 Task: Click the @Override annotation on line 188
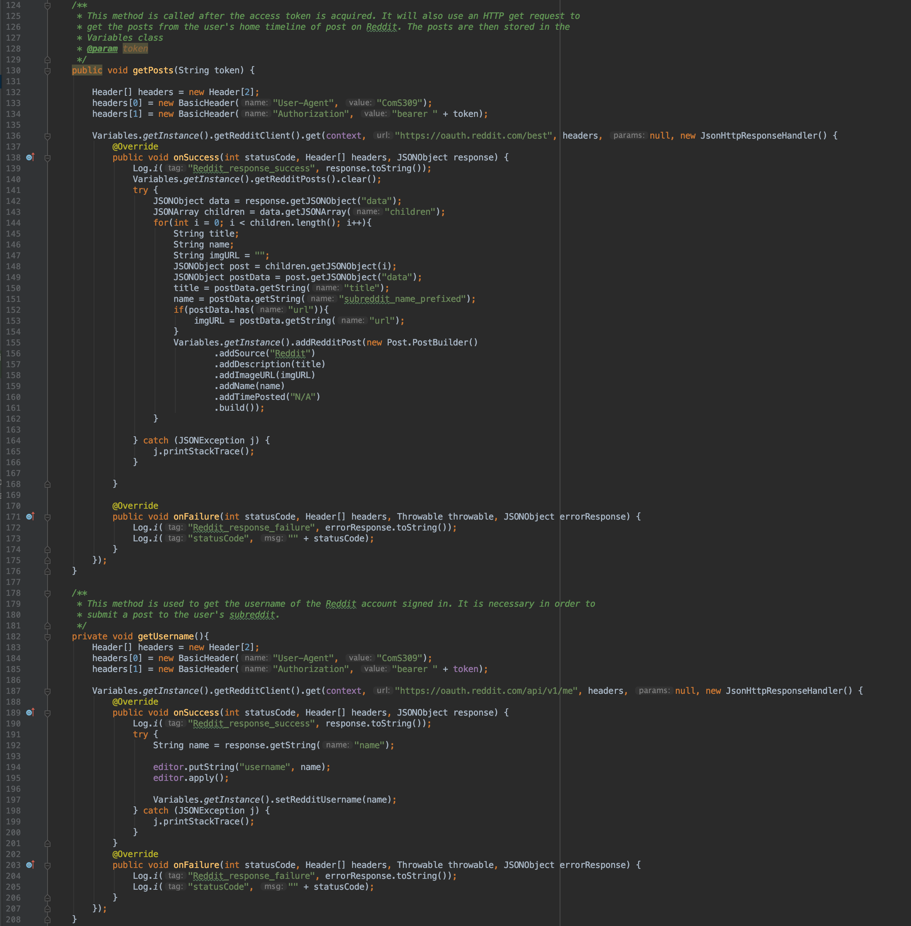(135, 702)
